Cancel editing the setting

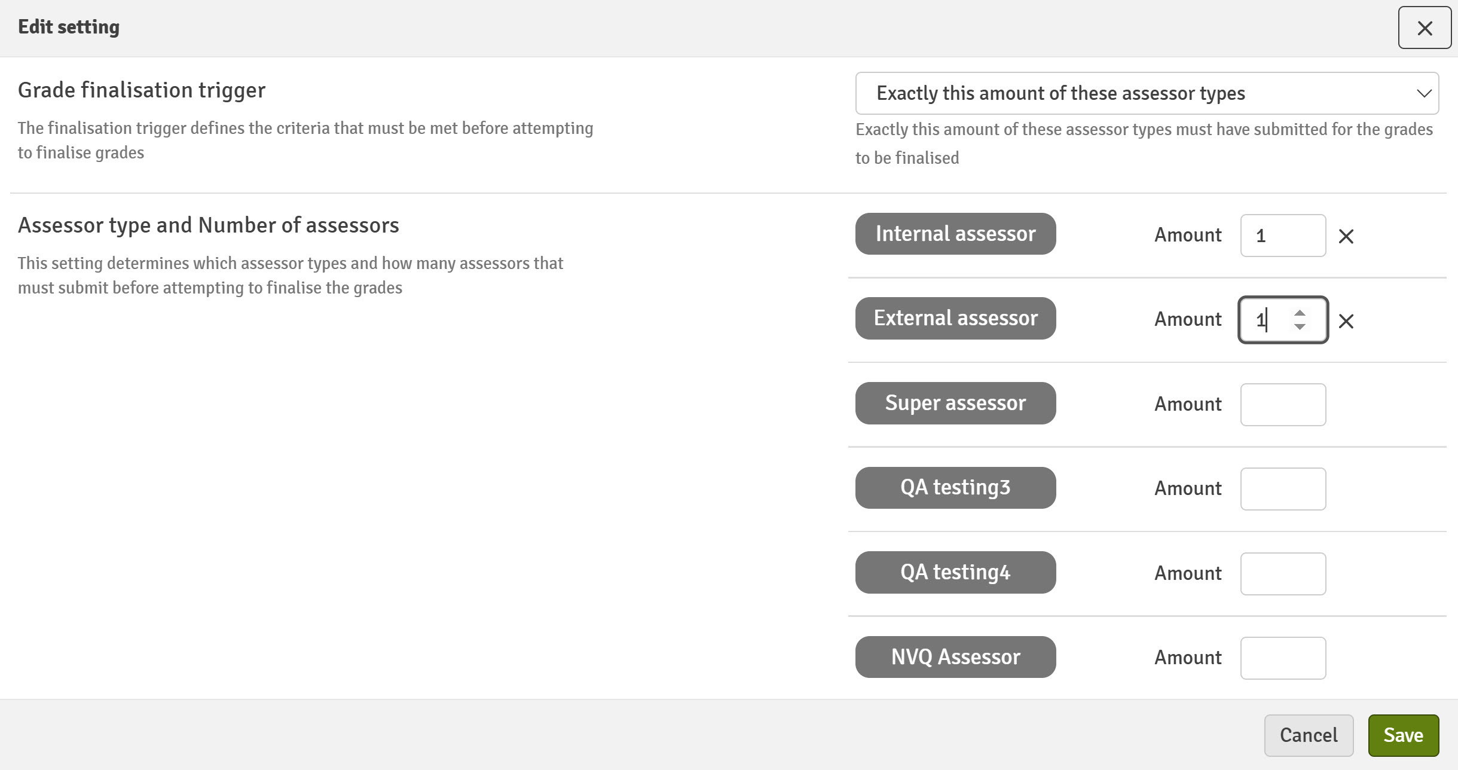point(1309,735)
